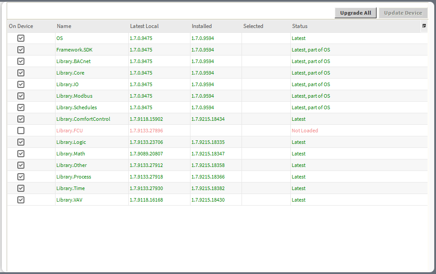This screenshot has width=436, height=274.
Task: Click the Update Device button
Action: pyautogui.click(x=402, y=12)
